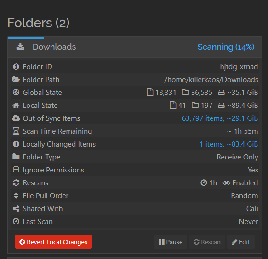Click the open folder icon for Folder Path

[16, 79]
